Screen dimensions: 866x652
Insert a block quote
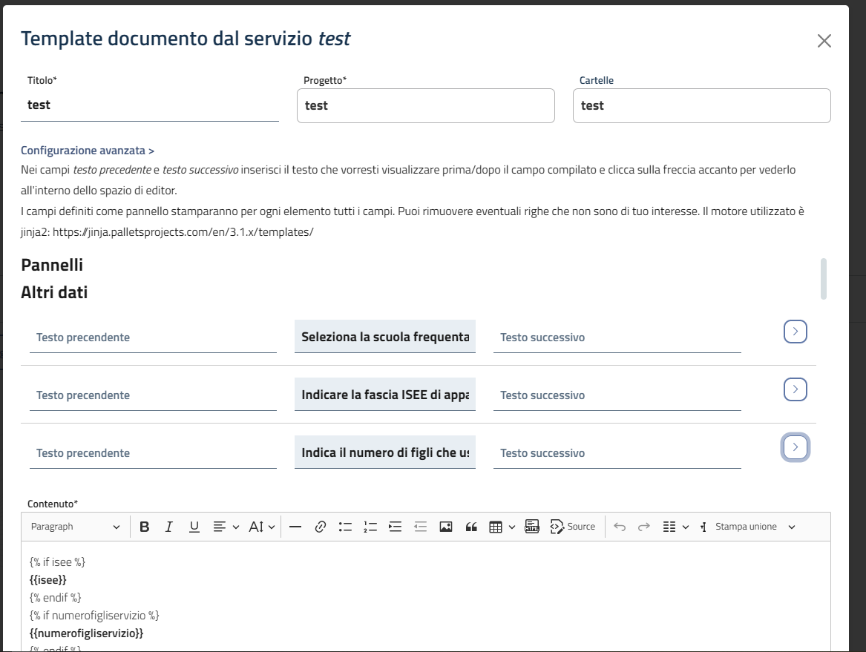(470, 527)
